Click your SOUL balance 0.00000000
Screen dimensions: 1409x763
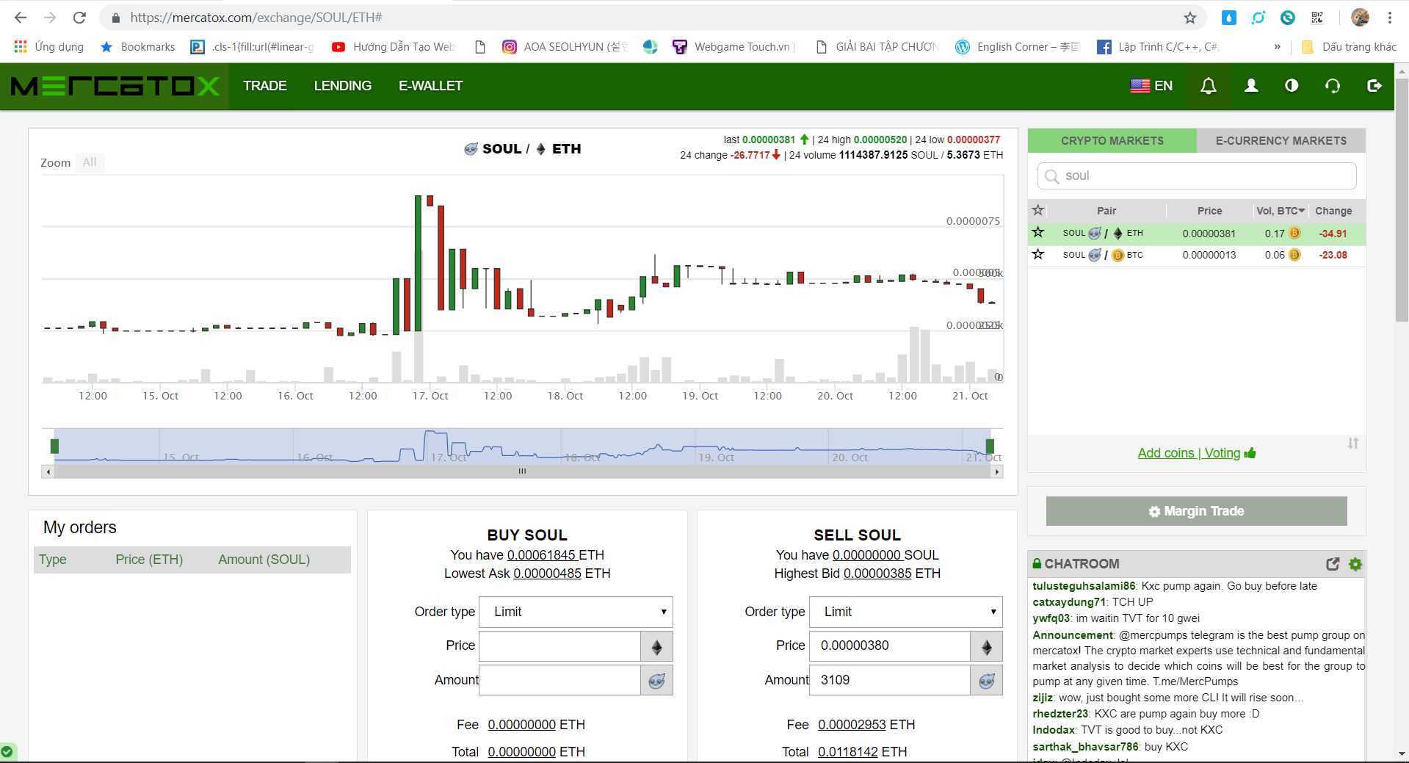tap(867, 555)
